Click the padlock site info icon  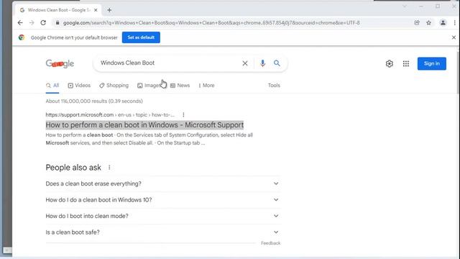pyautogui.click(x=57, y=22)
